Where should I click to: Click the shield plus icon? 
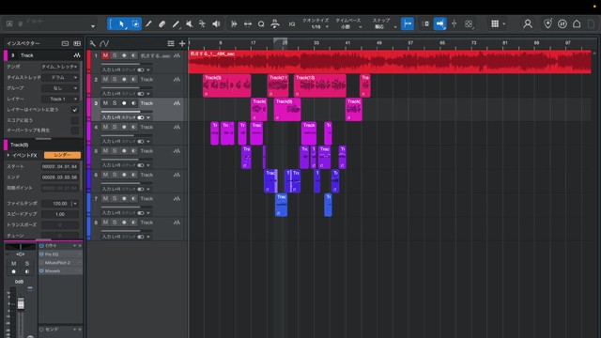click(x=547, y=23)
